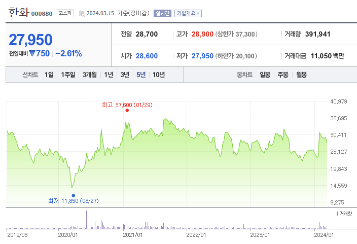Click the 코스피 market badge

pyautogui.click(x=65, y=13)
